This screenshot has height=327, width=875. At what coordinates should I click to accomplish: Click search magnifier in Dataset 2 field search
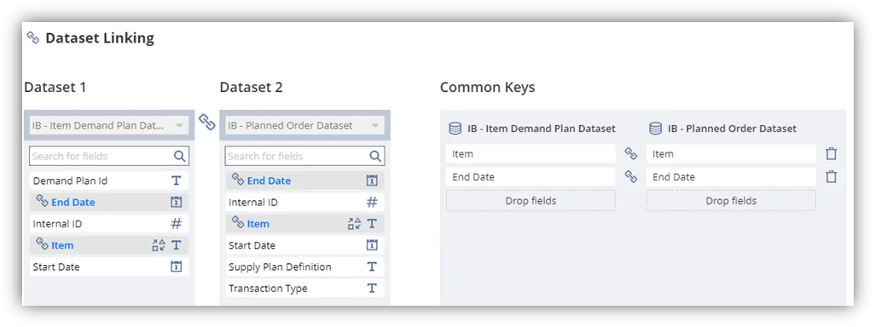(375, 156)
